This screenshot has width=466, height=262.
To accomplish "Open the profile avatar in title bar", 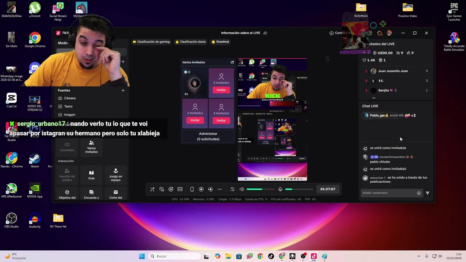I will click(x=389, y=33).
